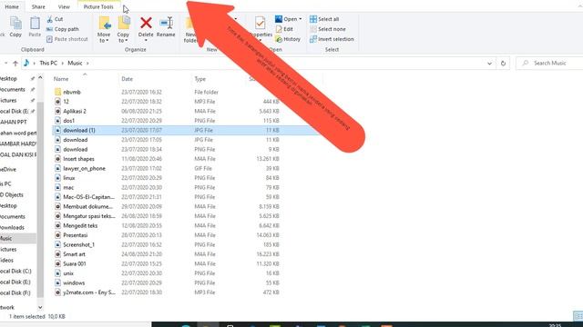The width and height of the screenshot is (583, 327).
Task: Expand the address bar history dropdown
Action: pos(489,64)
